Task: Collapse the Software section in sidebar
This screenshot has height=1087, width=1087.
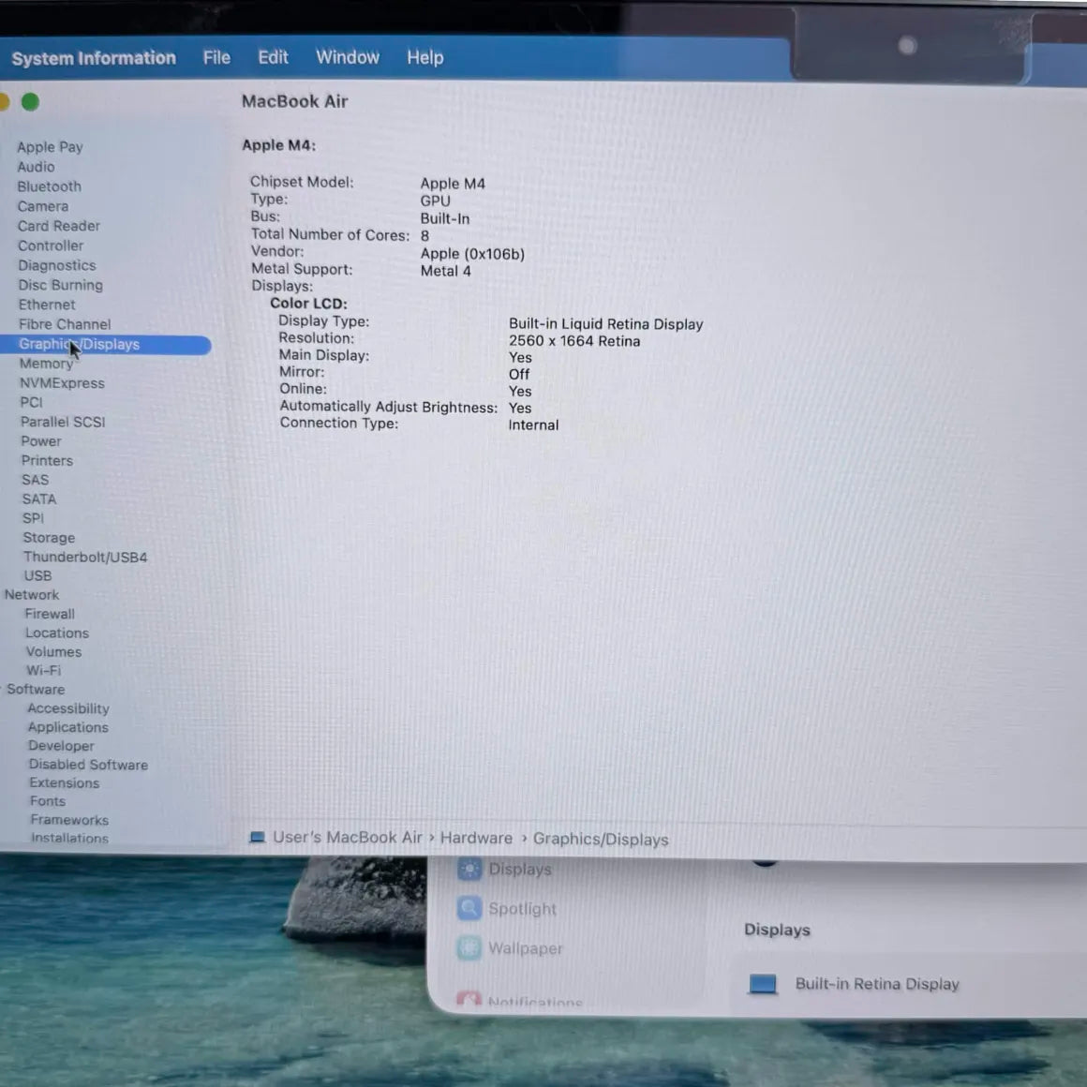Action: (x=2, y=689)
